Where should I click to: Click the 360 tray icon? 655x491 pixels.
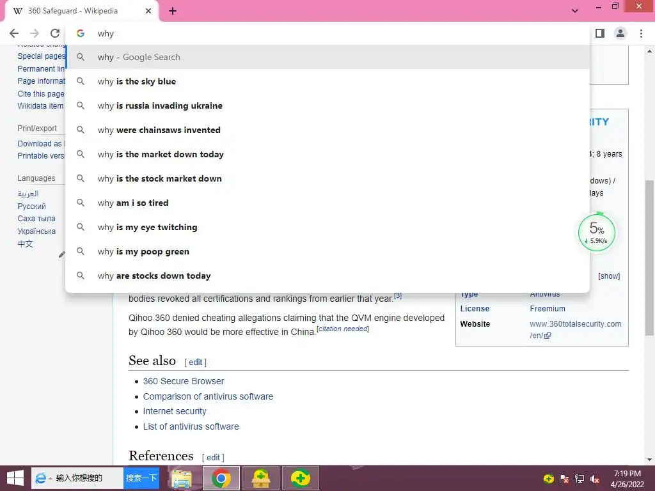[x=548, y=478]
